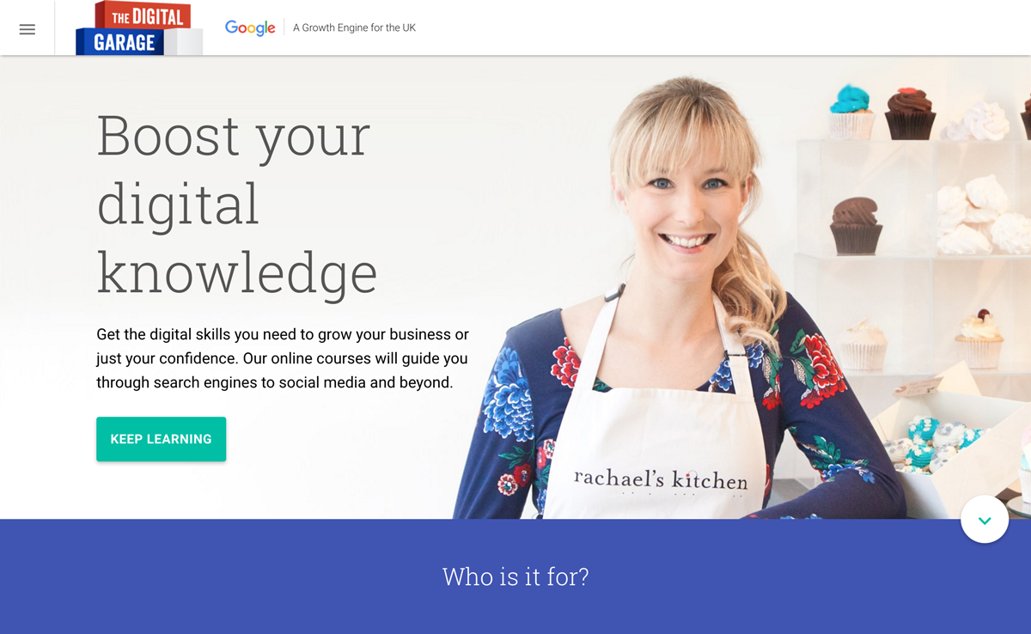
Task: Click the teal down-chevron circle button
Action: [x=985, y=520]
